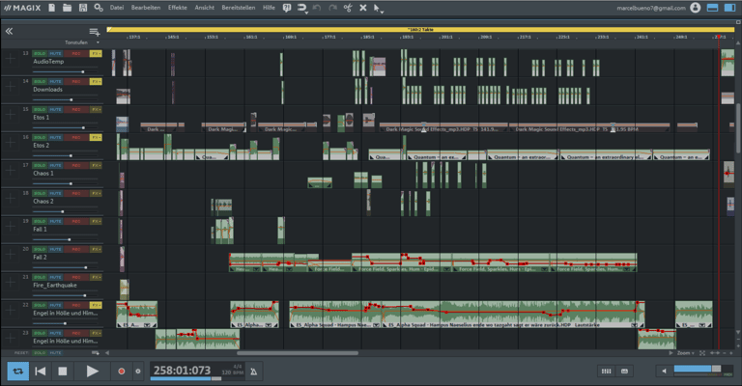Click the 120 BPM tempo display

coord(233,372)
